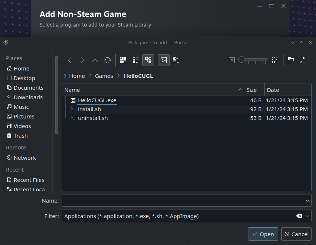This screenshot has height=245, width=316.
Task: Select Recent Files in the sidebar
Action: [29, 180]
